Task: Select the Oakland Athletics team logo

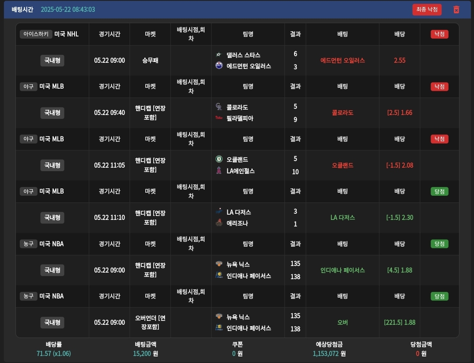Action: click(x=219, y=159)
